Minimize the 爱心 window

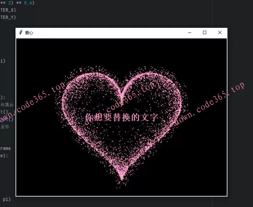coord(190,33)
